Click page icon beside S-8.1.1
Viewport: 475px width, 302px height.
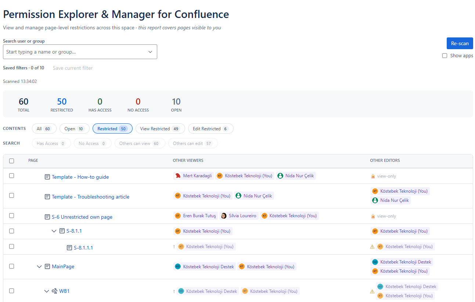[62, 231]
